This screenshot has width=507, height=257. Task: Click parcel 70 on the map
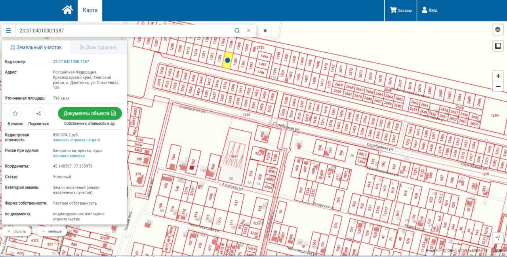coord(280,211)
